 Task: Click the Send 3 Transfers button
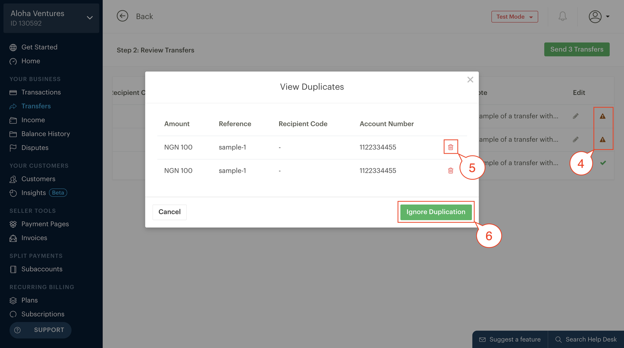pos(577,49)
